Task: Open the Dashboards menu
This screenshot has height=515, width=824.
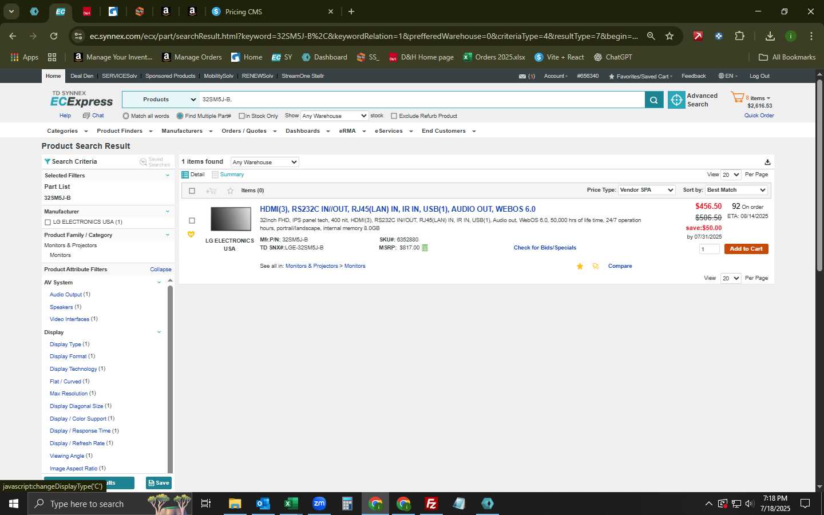Action: click(307, 131)
